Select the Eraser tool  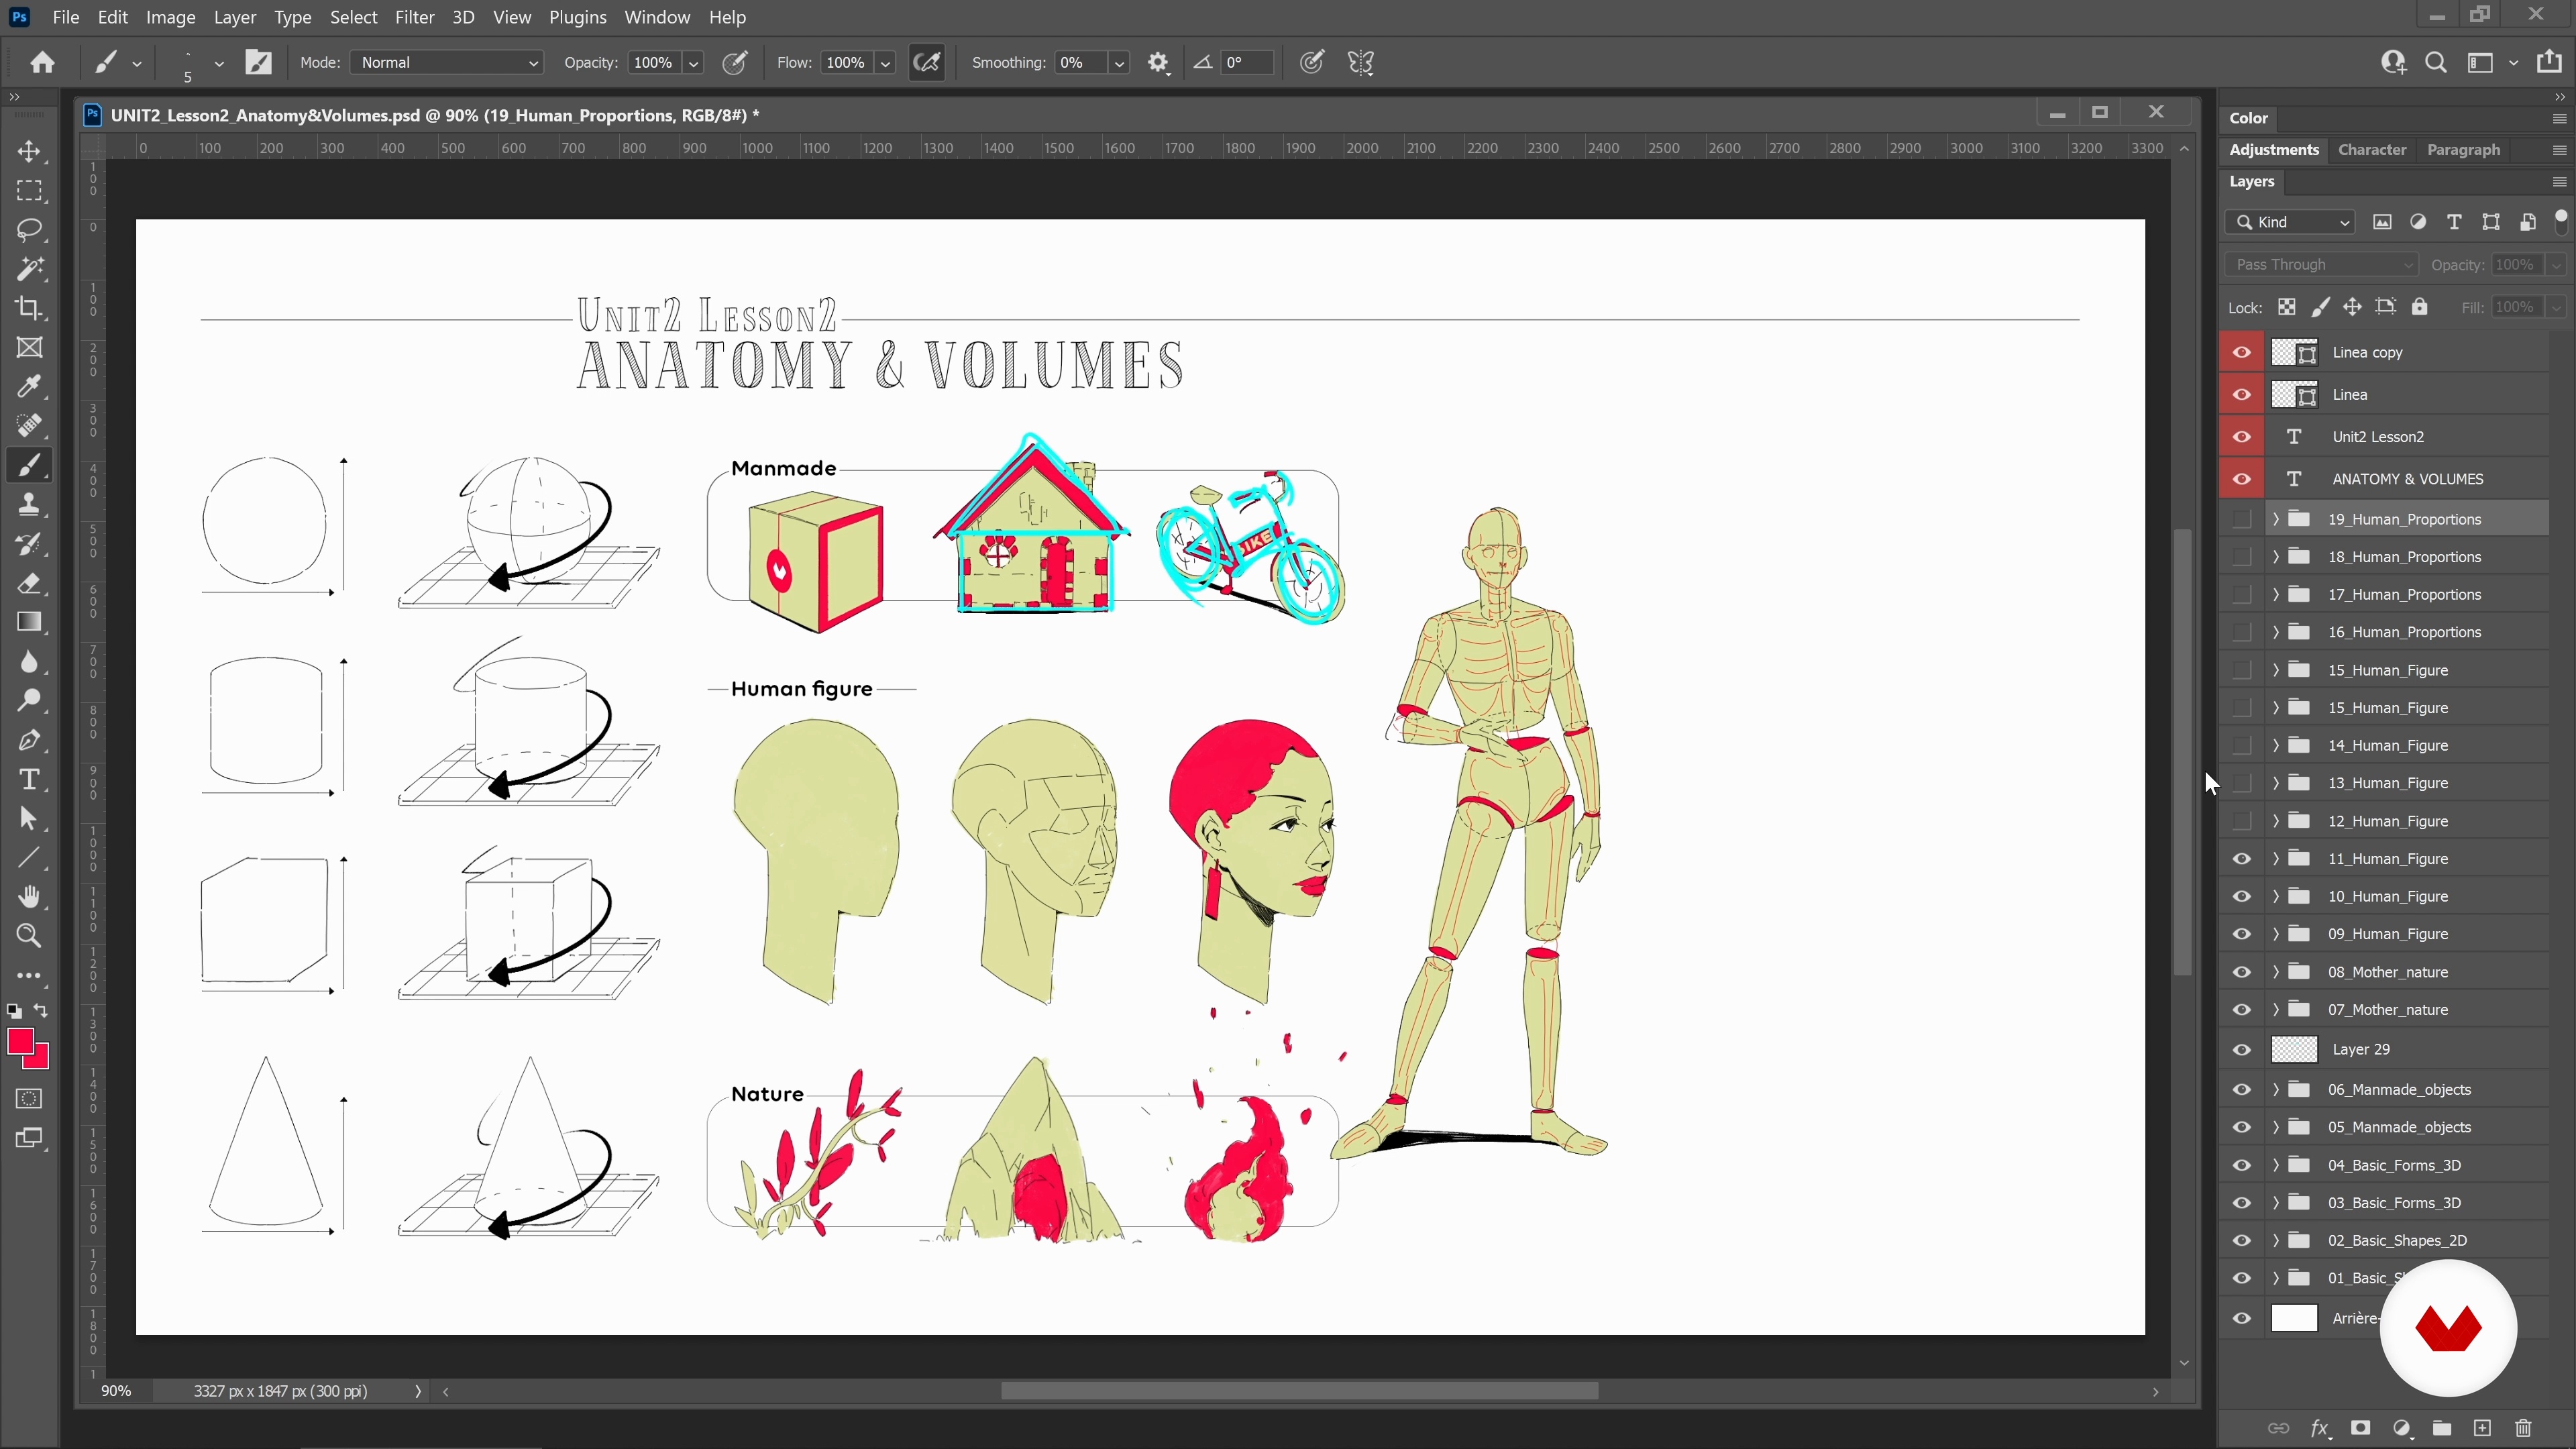[x=29, y=583]
